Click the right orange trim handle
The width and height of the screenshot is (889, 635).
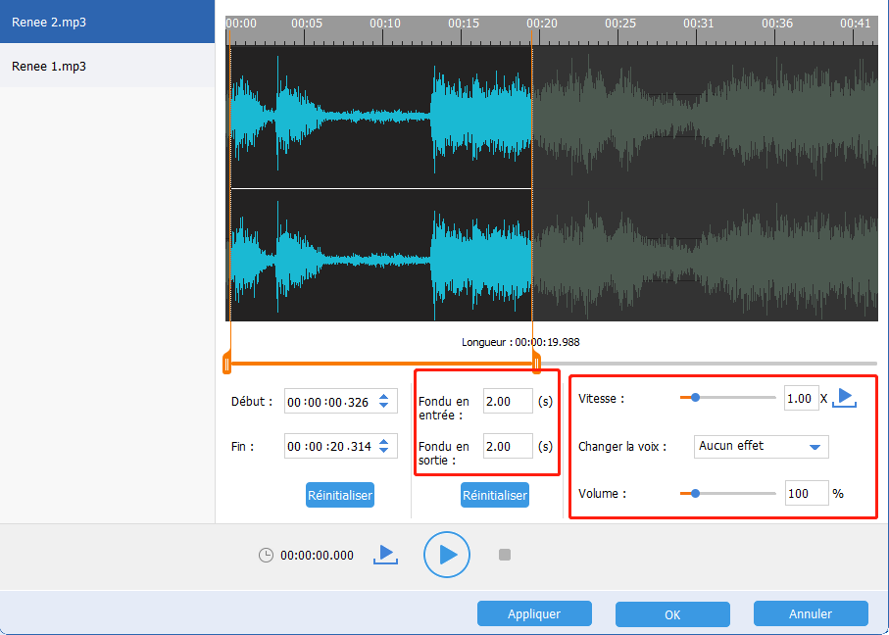536,364
